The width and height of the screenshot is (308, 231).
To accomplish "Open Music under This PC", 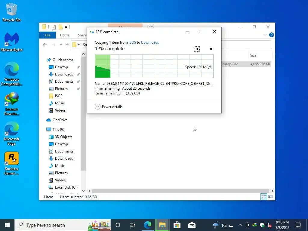I will click(x=57, y=166).
